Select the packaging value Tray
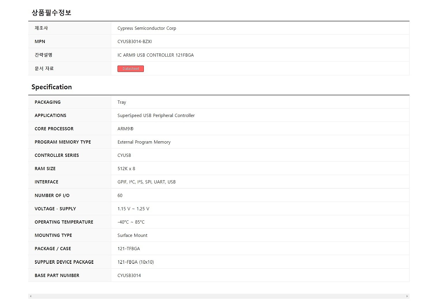Viewport: 430px width, 303px height. [122, 102]
